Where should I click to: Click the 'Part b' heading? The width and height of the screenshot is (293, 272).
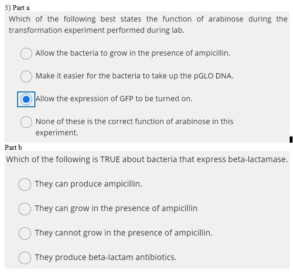(13, 147)
